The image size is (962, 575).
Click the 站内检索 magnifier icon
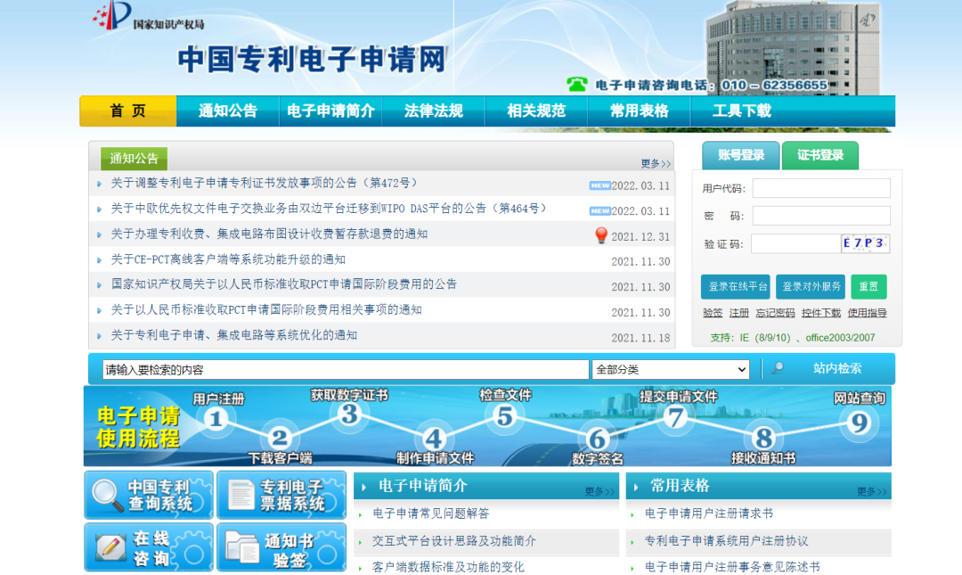point(778,368)
